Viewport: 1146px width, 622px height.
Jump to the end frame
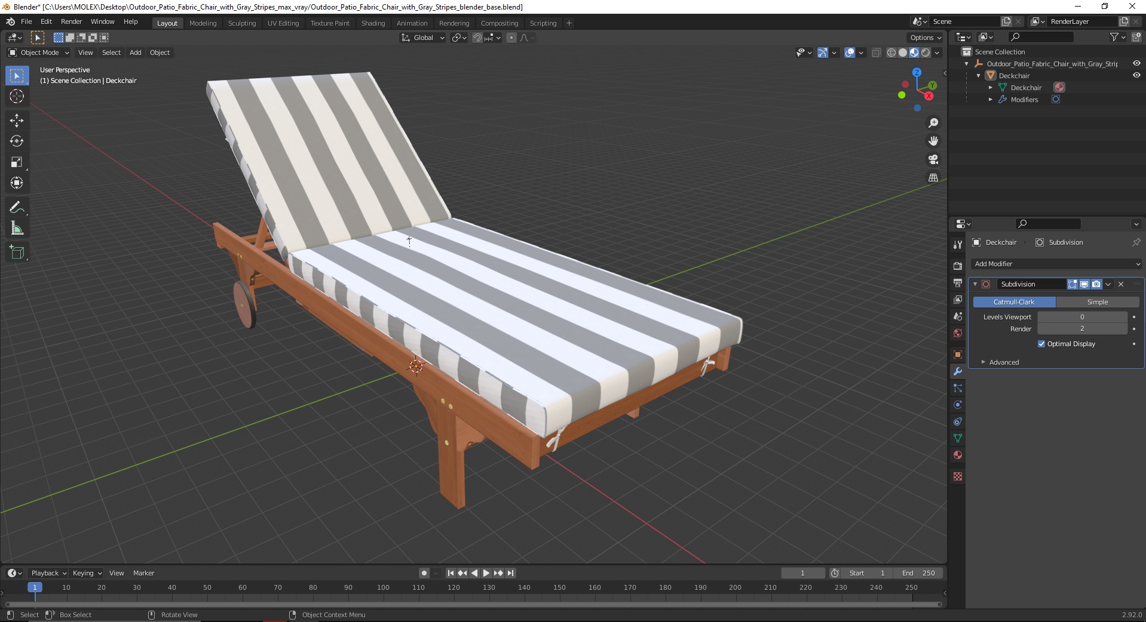(x=510, y=573)
